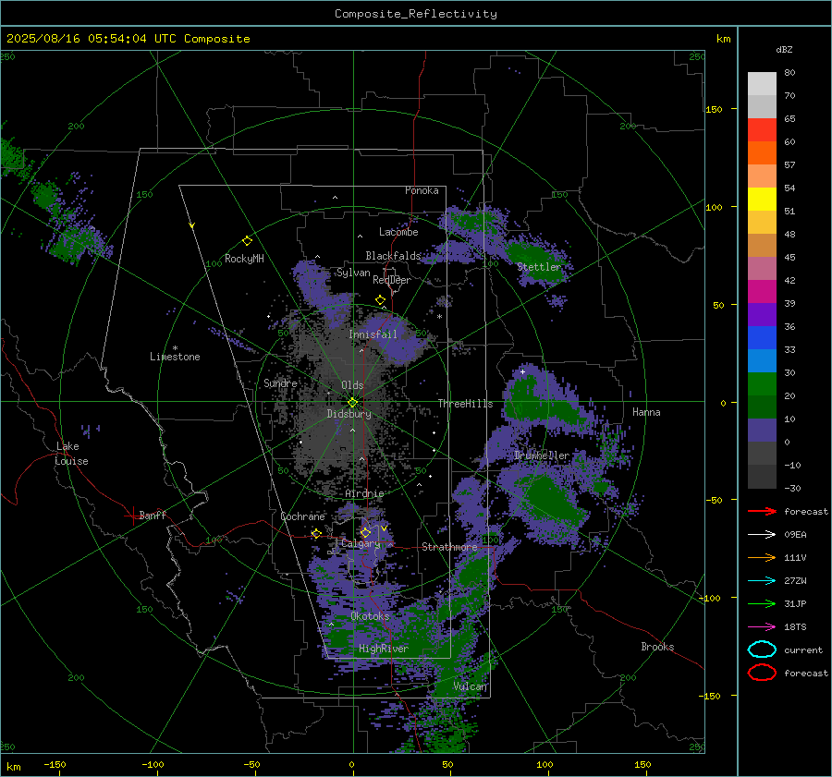The height and width of the screenshot is (777, 832).
Task: Click the -30 dBZ scale value
Action: 792,488
